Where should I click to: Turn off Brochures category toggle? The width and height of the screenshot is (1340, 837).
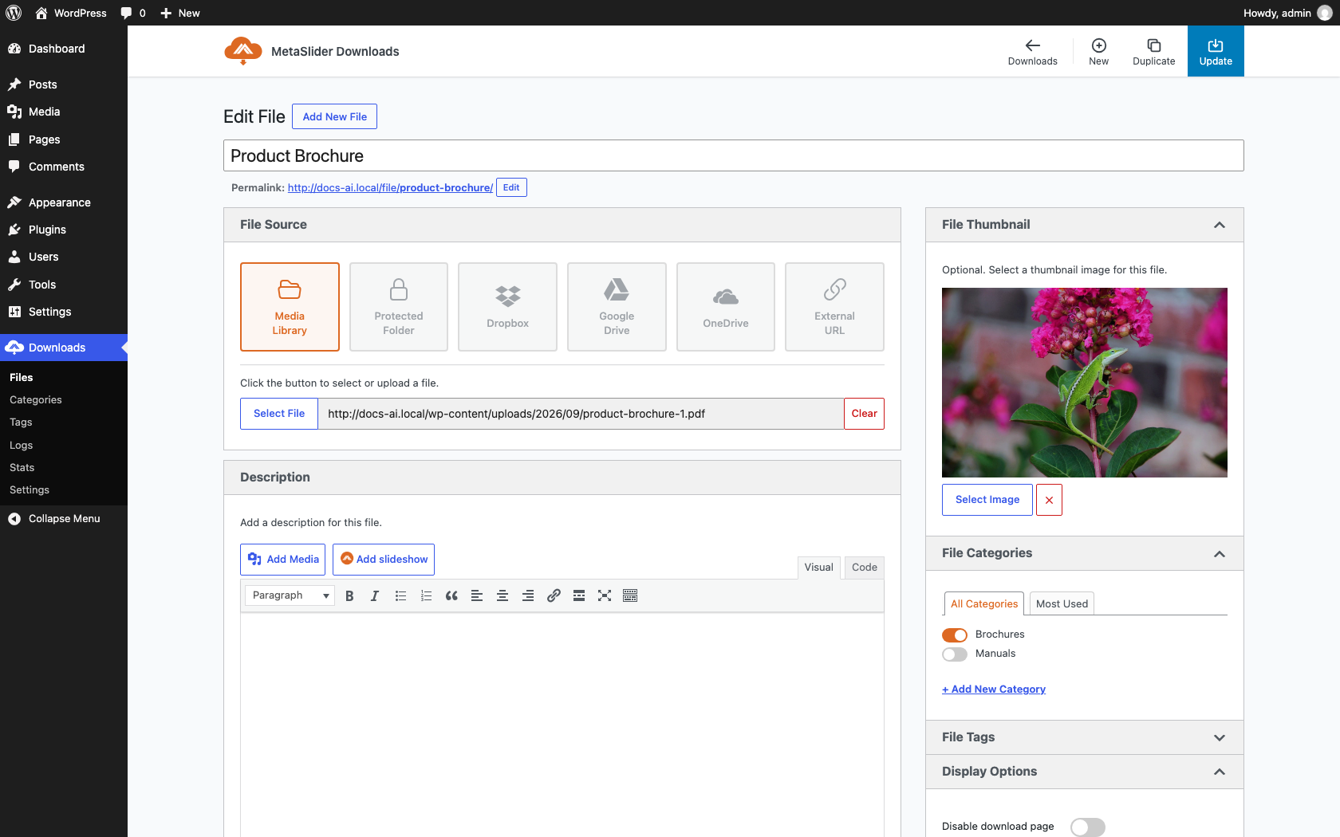(x=955, y=635)
